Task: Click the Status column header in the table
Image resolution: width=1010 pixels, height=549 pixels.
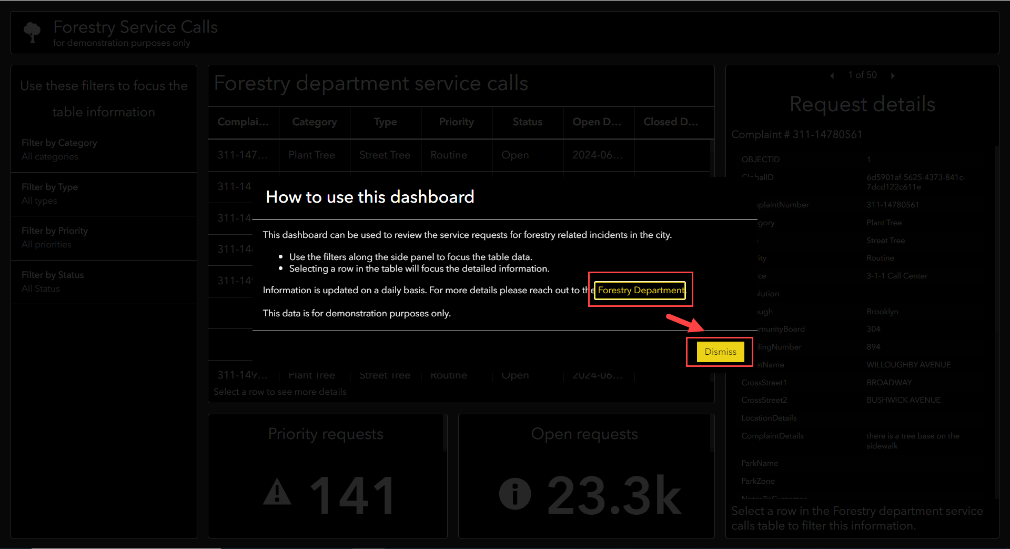Action: tap(528, 122)
